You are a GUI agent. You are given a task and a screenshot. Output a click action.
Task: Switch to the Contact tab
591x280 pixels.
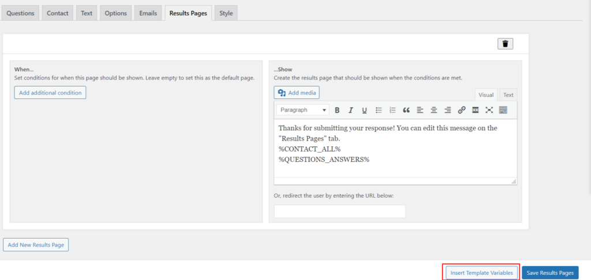58,13
